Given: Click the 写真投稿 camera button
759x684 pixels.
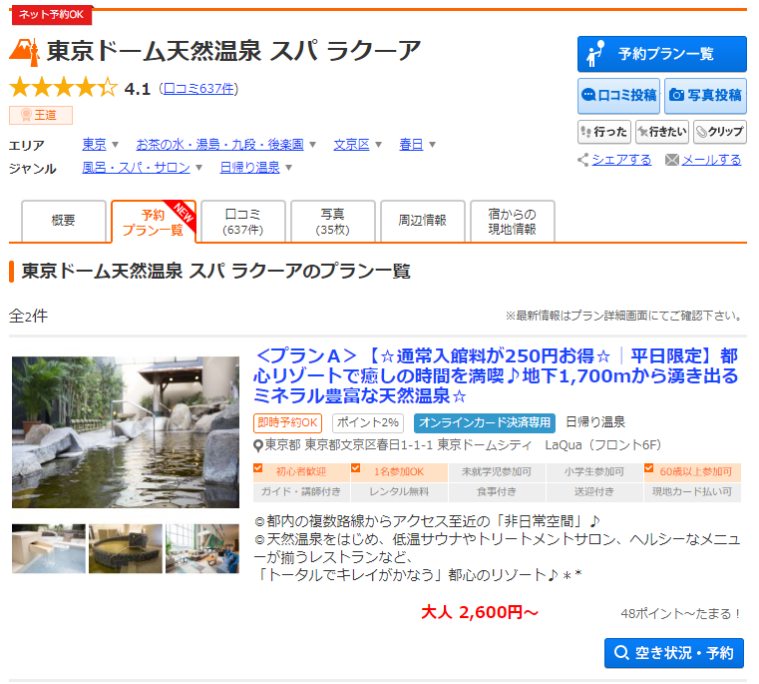Looking at the screenshot, I should 705,95.
